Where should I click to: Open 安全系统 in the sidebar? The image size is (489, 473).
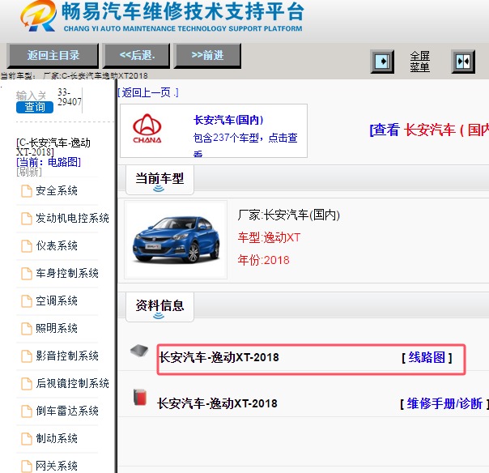tap(57, 190)
